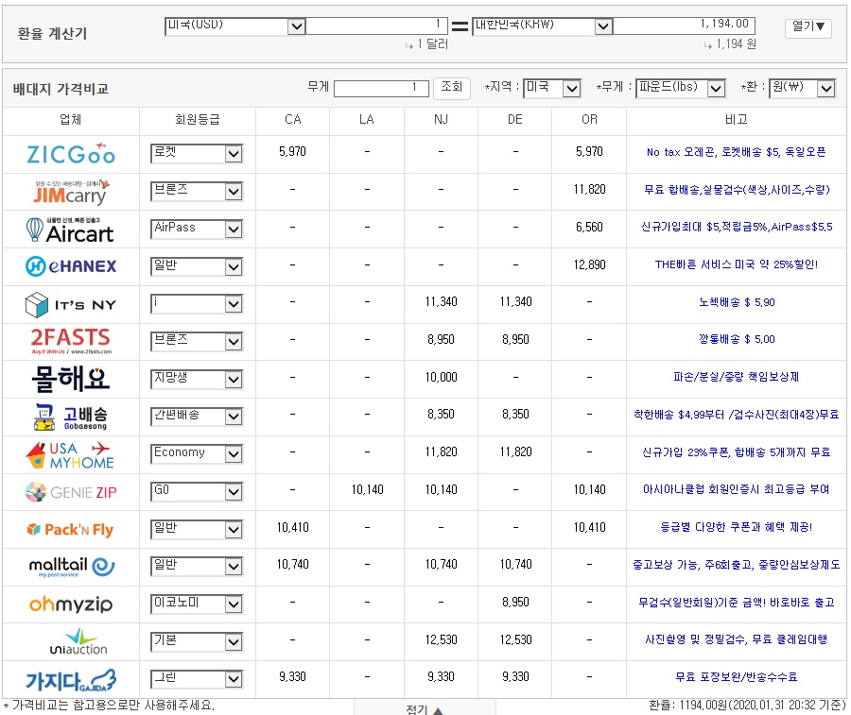
Task: Open the 대한민국(KRW) currency dropdown
Action: pos(542,26)
